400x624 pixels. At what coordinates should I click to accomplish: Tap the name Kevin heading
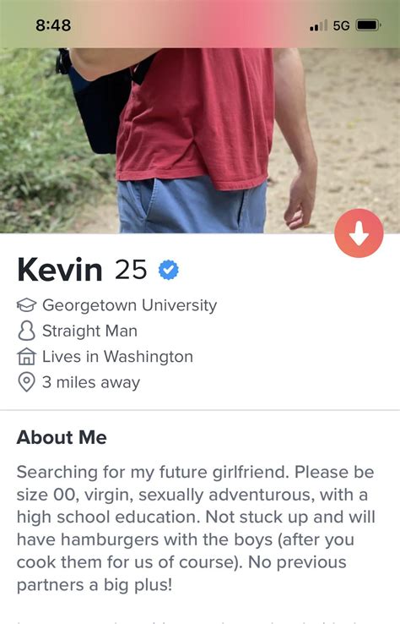[60, 270]
